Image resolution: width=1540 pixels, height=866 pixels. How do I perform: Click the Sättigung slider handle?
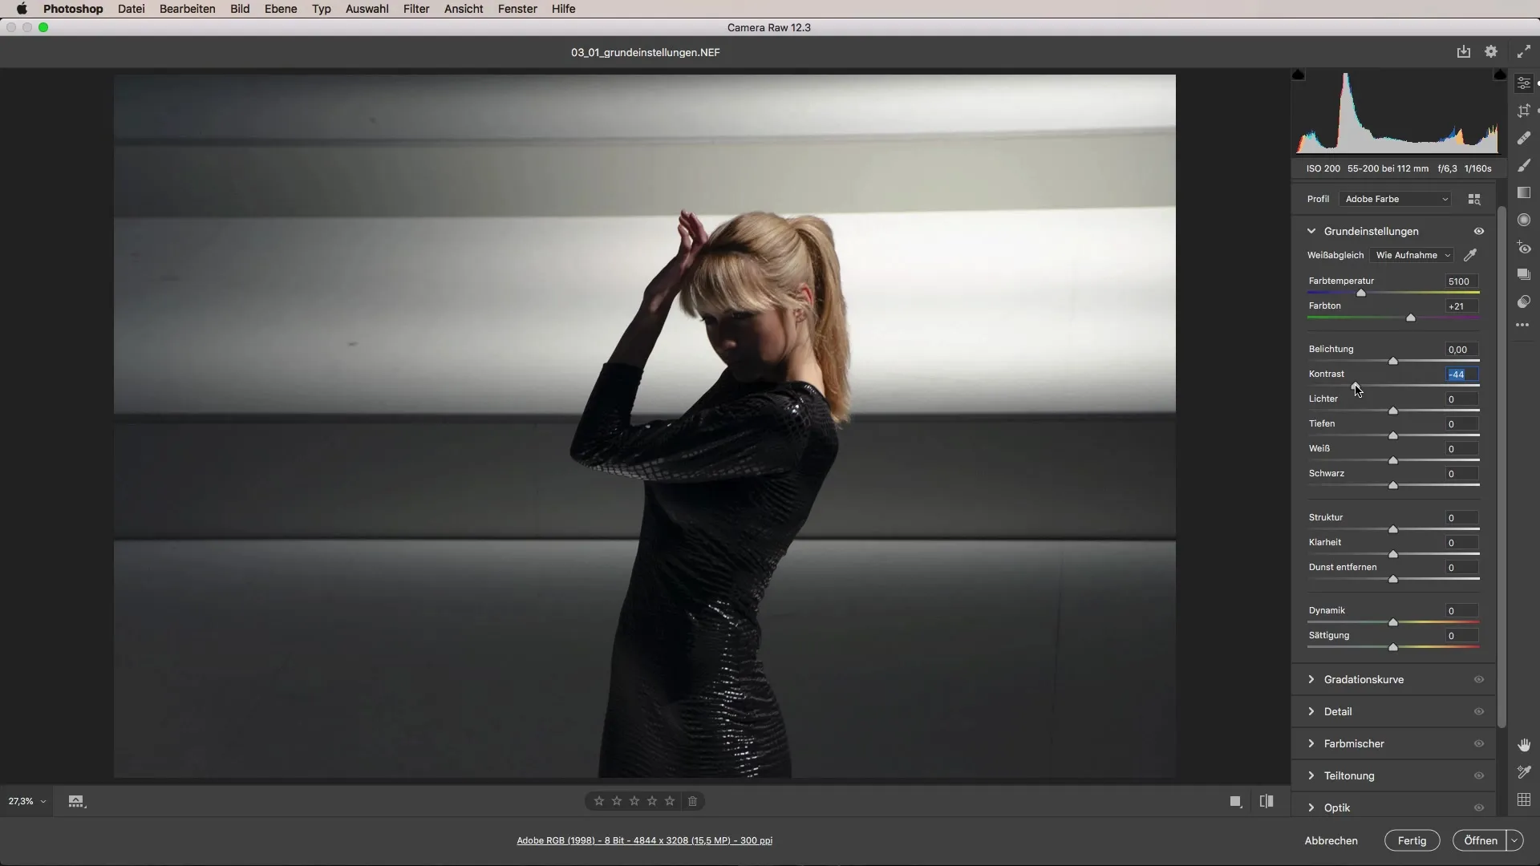pos(1393,647)
